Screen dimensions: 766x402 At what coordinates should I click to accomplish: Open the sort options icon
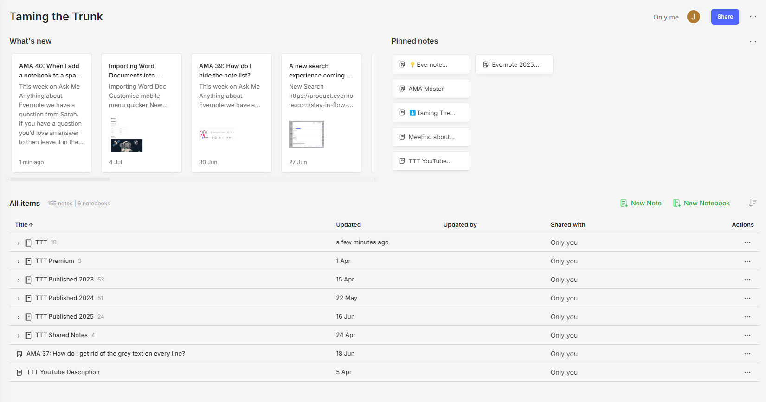pyautogui.click(x=753, y=203)
